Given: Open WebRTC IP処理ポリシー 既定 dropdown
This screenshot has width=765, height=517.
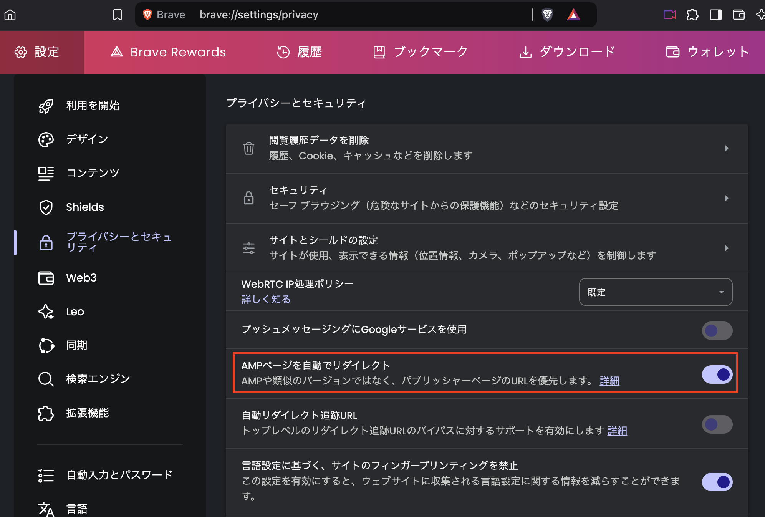Looking at the screenshot, I should coord(656,292).
